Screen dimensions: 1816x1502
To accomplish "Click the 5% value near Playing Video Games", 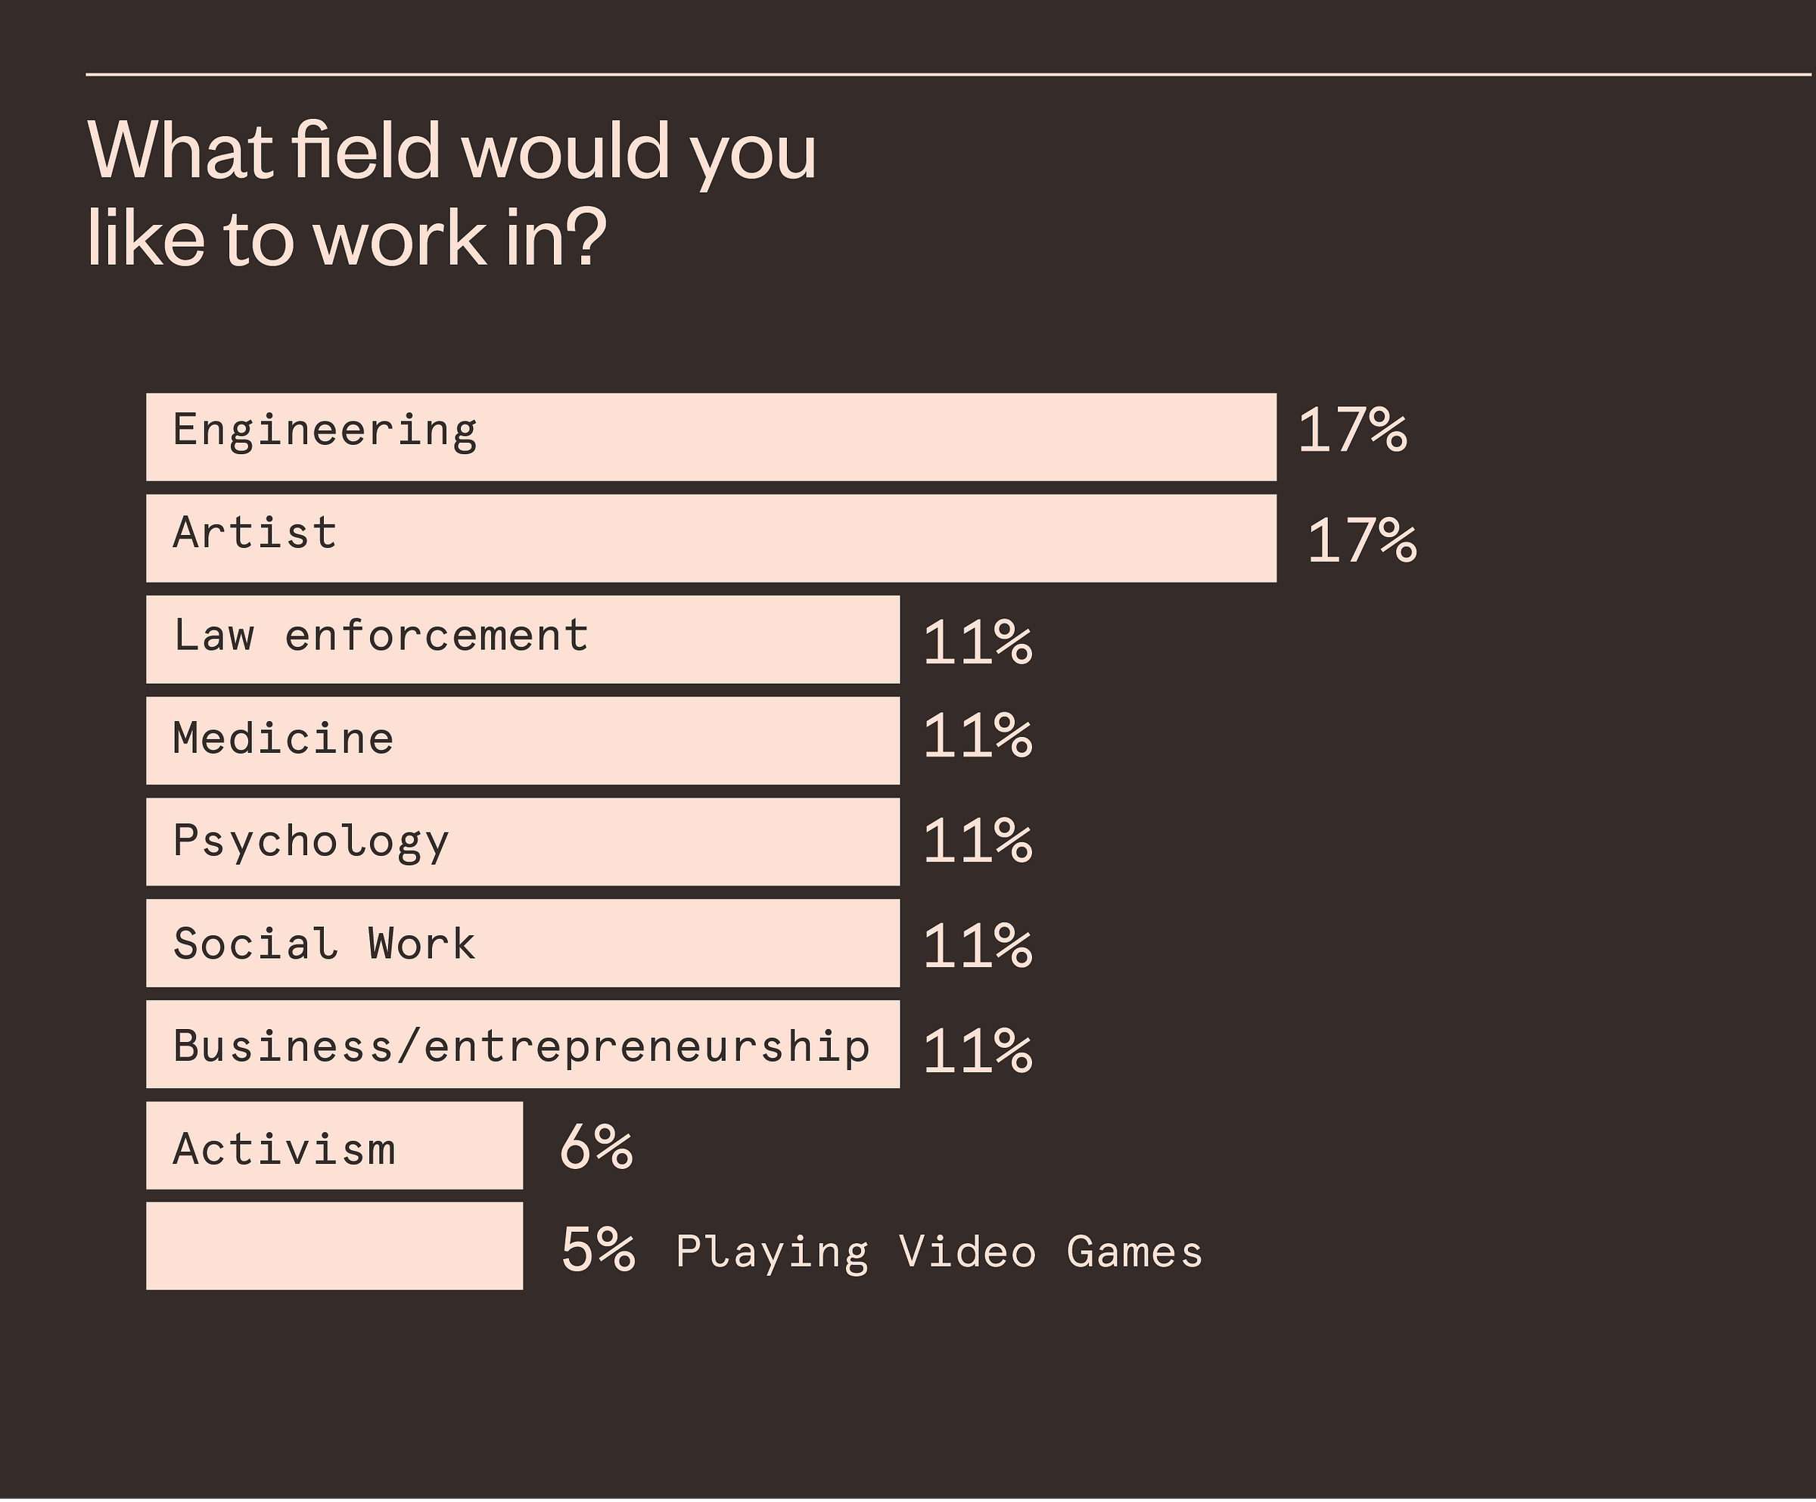I will (599, 1249).
